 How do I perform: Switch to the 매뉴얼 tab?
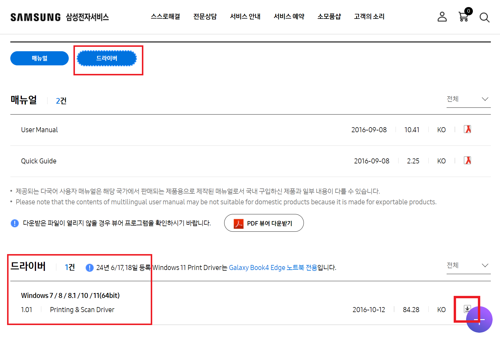(x=39, y=58)
